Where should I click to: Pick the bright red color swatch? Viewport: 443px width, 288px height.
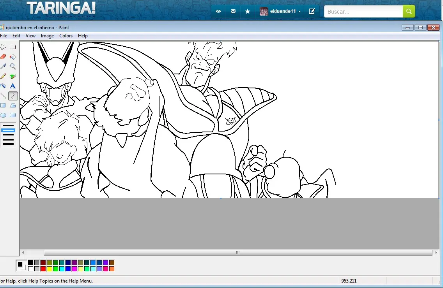tap(43, 269)
